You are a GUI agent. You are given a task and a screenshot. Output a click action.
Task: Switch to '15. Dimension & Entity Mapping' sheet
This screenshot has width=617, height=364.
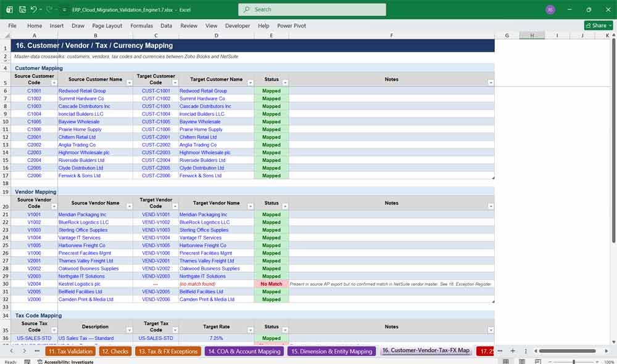pos(331,352)
